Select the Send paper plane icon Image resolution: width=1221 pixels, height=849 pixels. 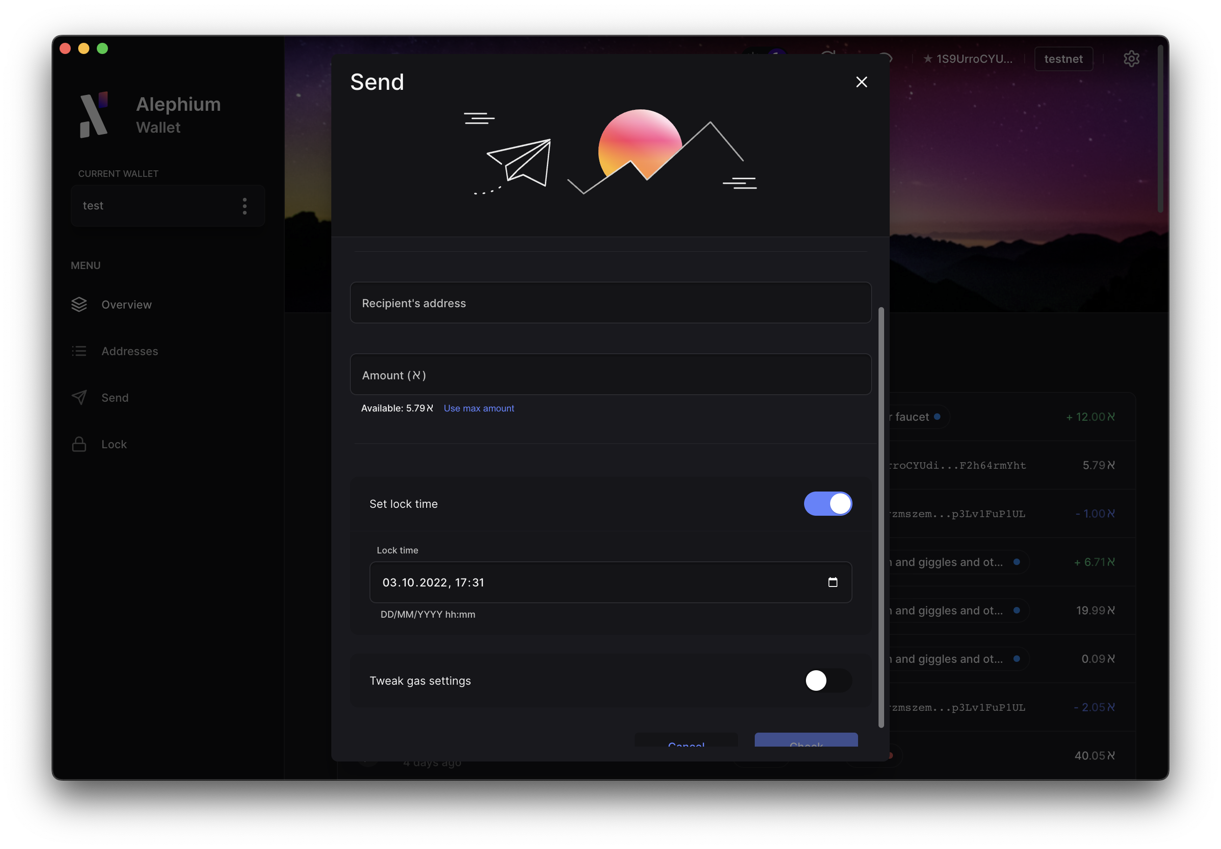click(x=79, y=398)
